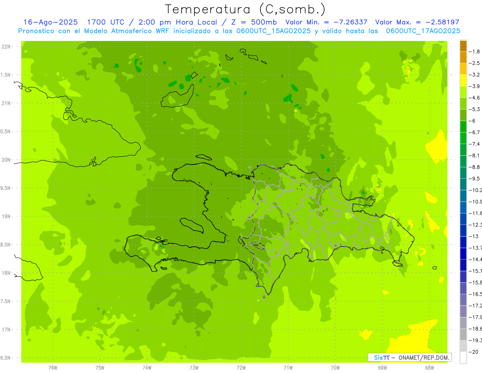Click initialization time "0600UTC_15AGO2025"
The width and height of the screenshot is (482, 373).
[x=274, y=31]
